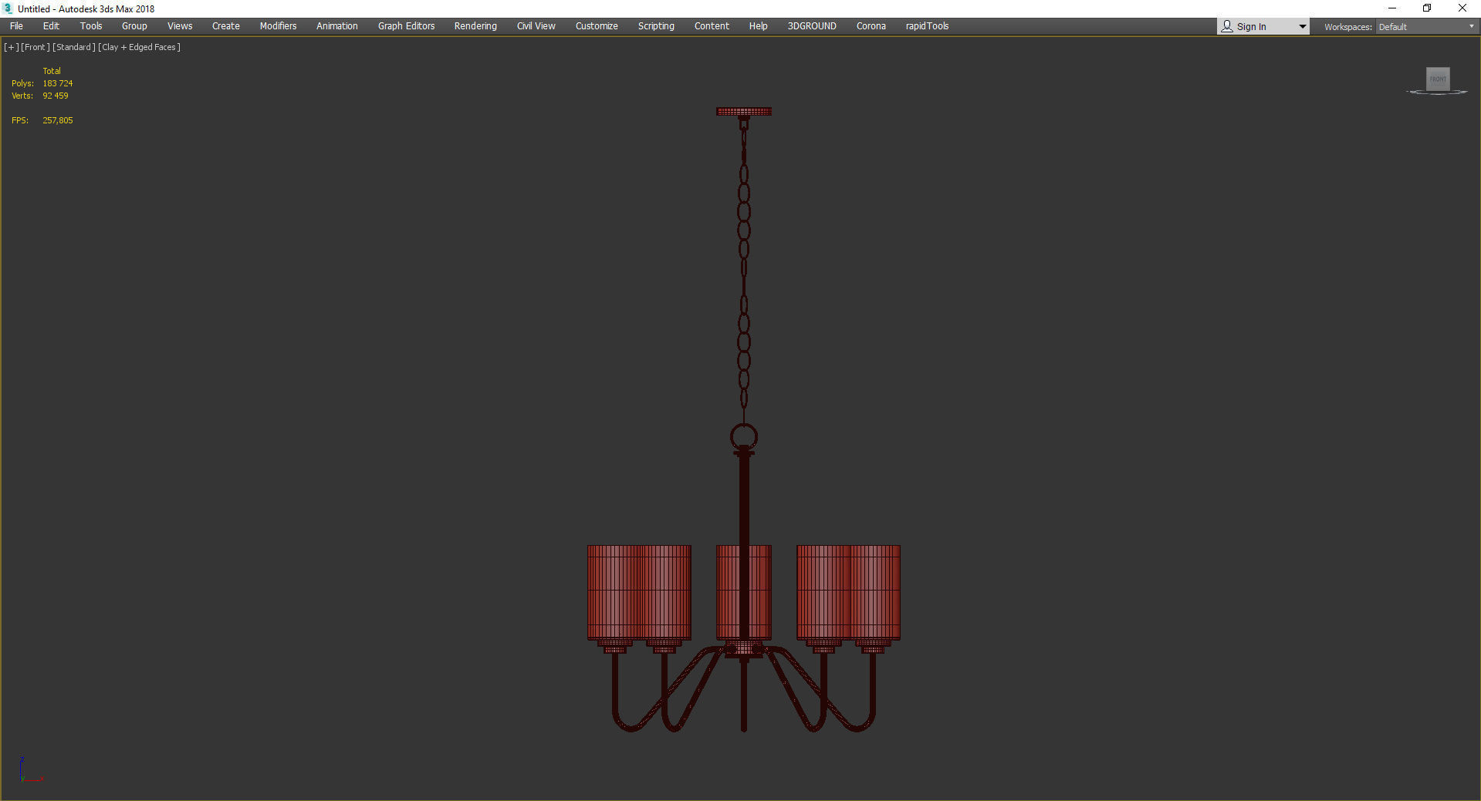Open the [Clay + Edged Faces] display menu
This screenshot has width=1481, height=801.
[x=140, y=47]
